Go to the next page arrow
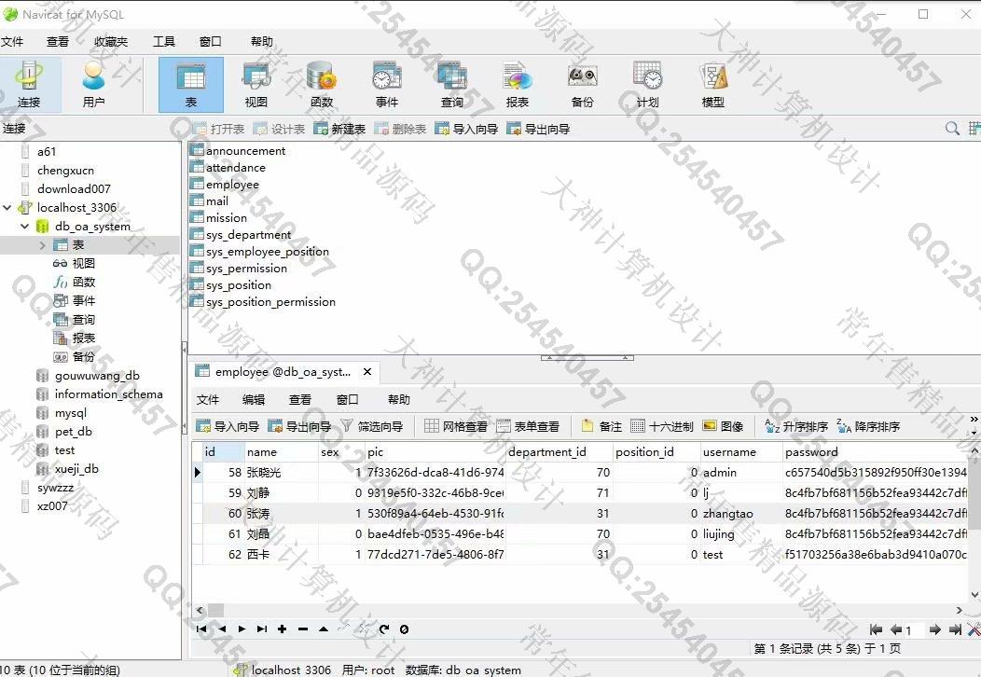 (x=934, y=629)
